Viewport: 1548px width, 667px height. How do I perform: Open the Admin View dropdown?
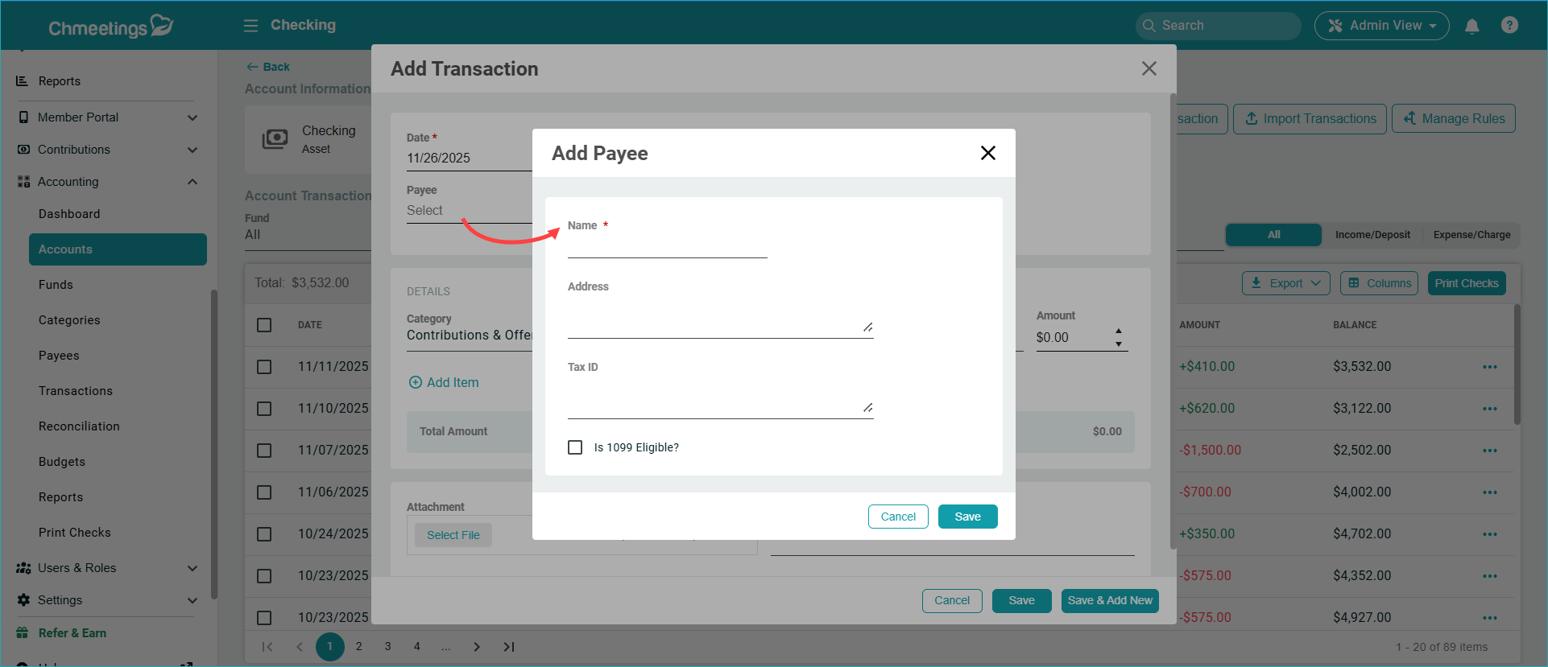click(x=1381, y=26)
